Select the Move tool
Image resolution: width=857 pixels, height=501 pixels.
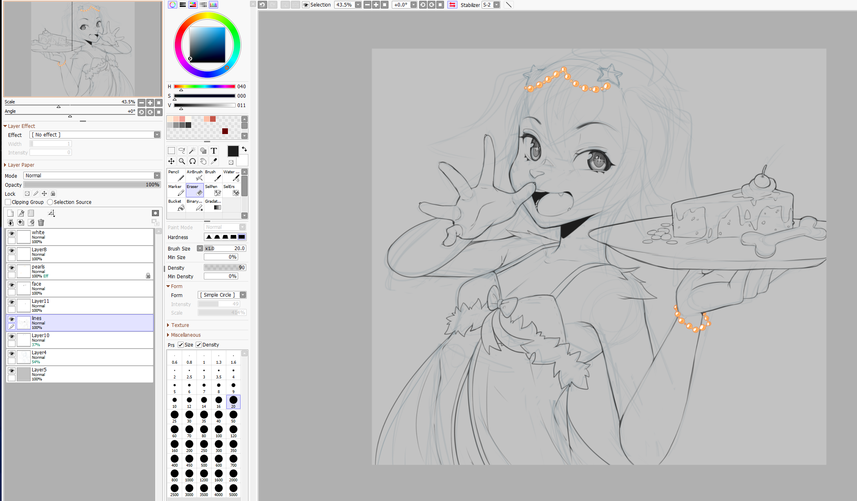172,161
